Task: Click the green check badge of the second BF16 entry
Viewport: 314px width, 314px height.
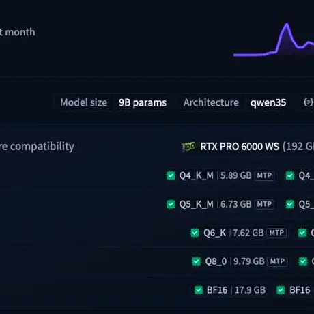Action: [x=281, y=290]
